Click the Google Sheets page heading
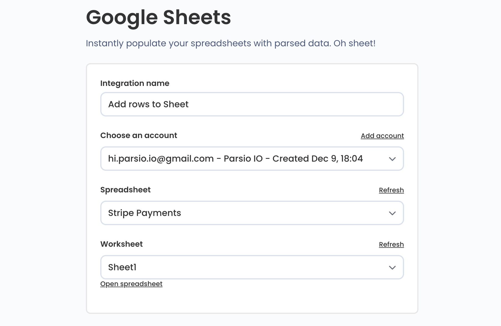This screenshot has height=326, width=501. point(158,17)
